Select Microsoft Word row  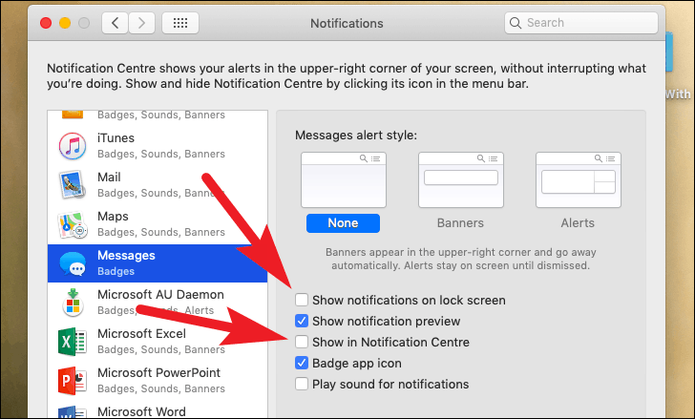pyautogui.click(x=158, y=410)
